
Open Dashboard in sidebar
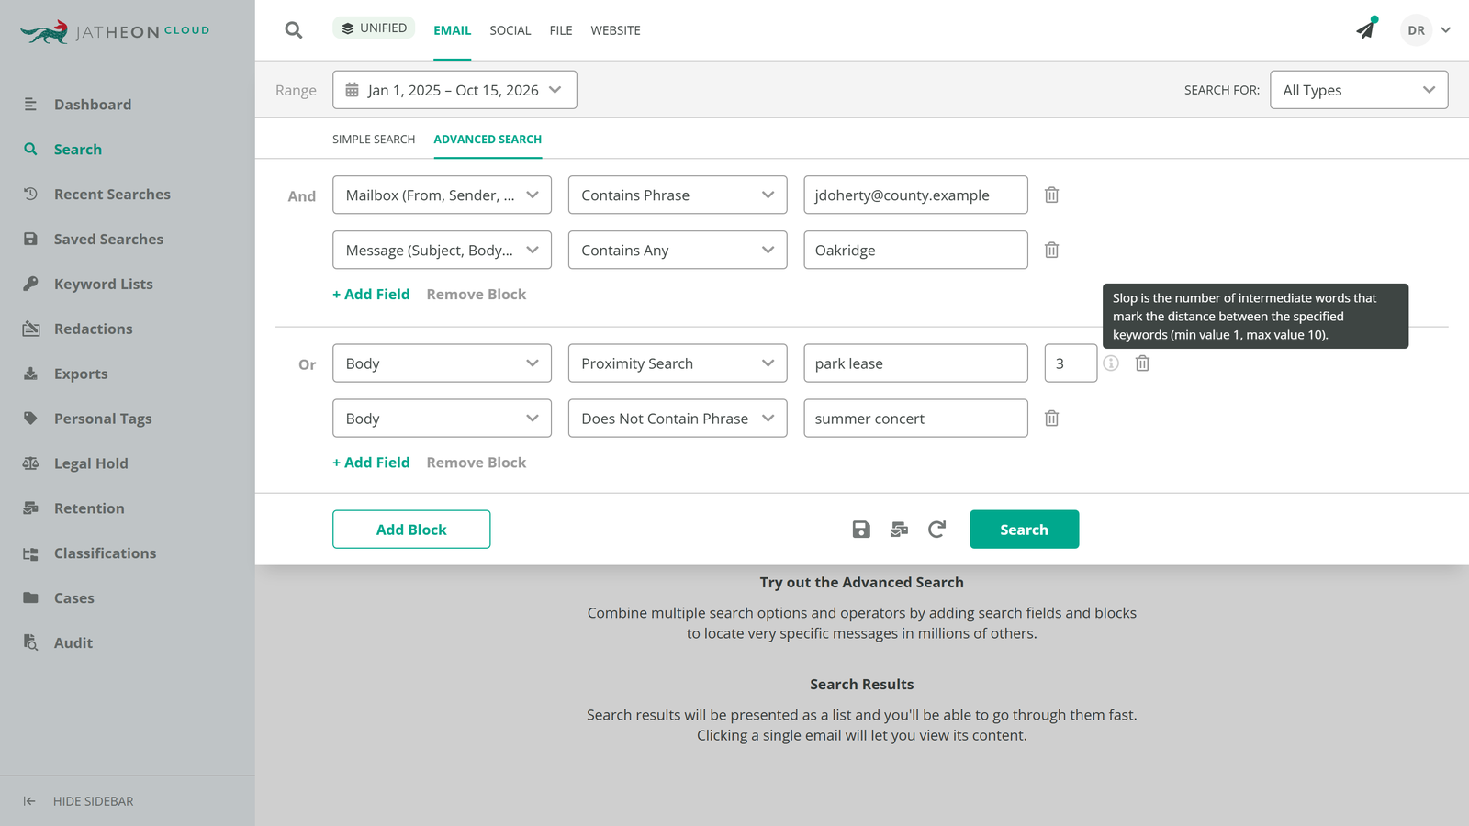point(92,105)
